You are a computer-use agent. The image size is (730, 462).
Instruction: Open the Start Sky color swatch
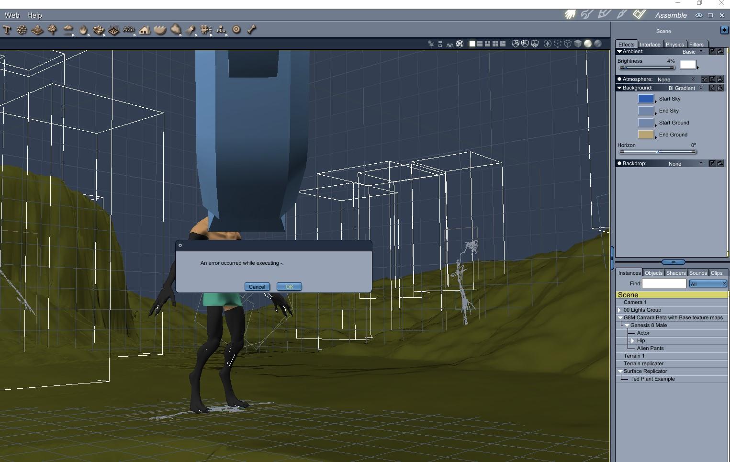(x=646, y=99)
